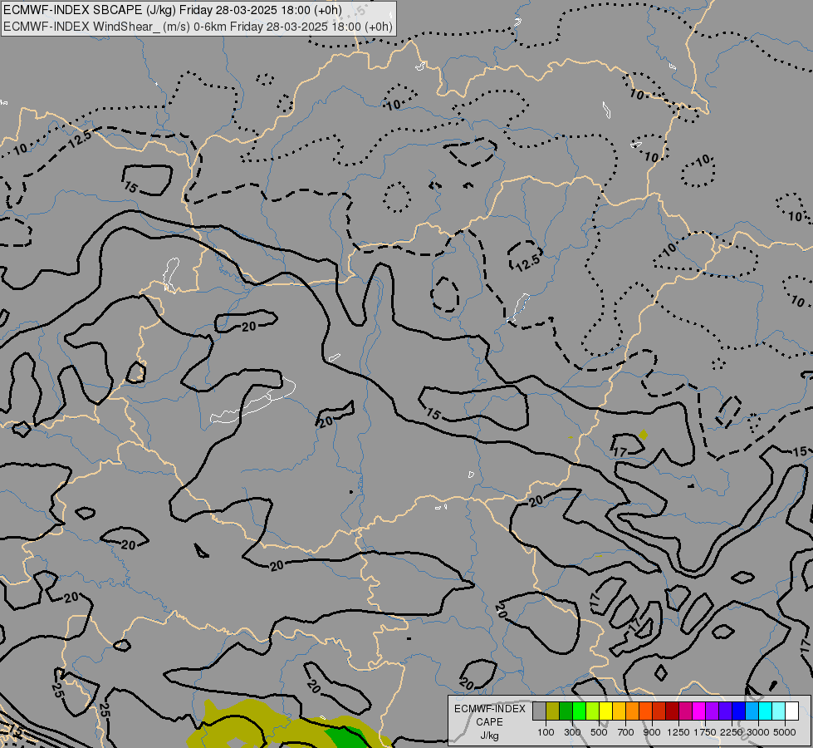Select the white swatch at legend end
Screen dimensions: 813x748
pyautogui.click(x=791, y=711)
